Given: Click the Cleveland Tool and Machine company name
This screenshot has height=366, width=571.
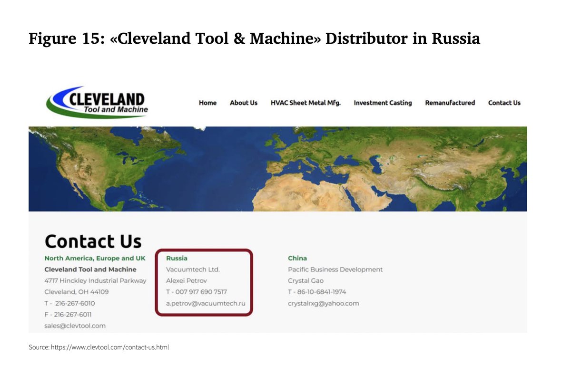Looking at the screenshot, I should (x=90, y=270).
